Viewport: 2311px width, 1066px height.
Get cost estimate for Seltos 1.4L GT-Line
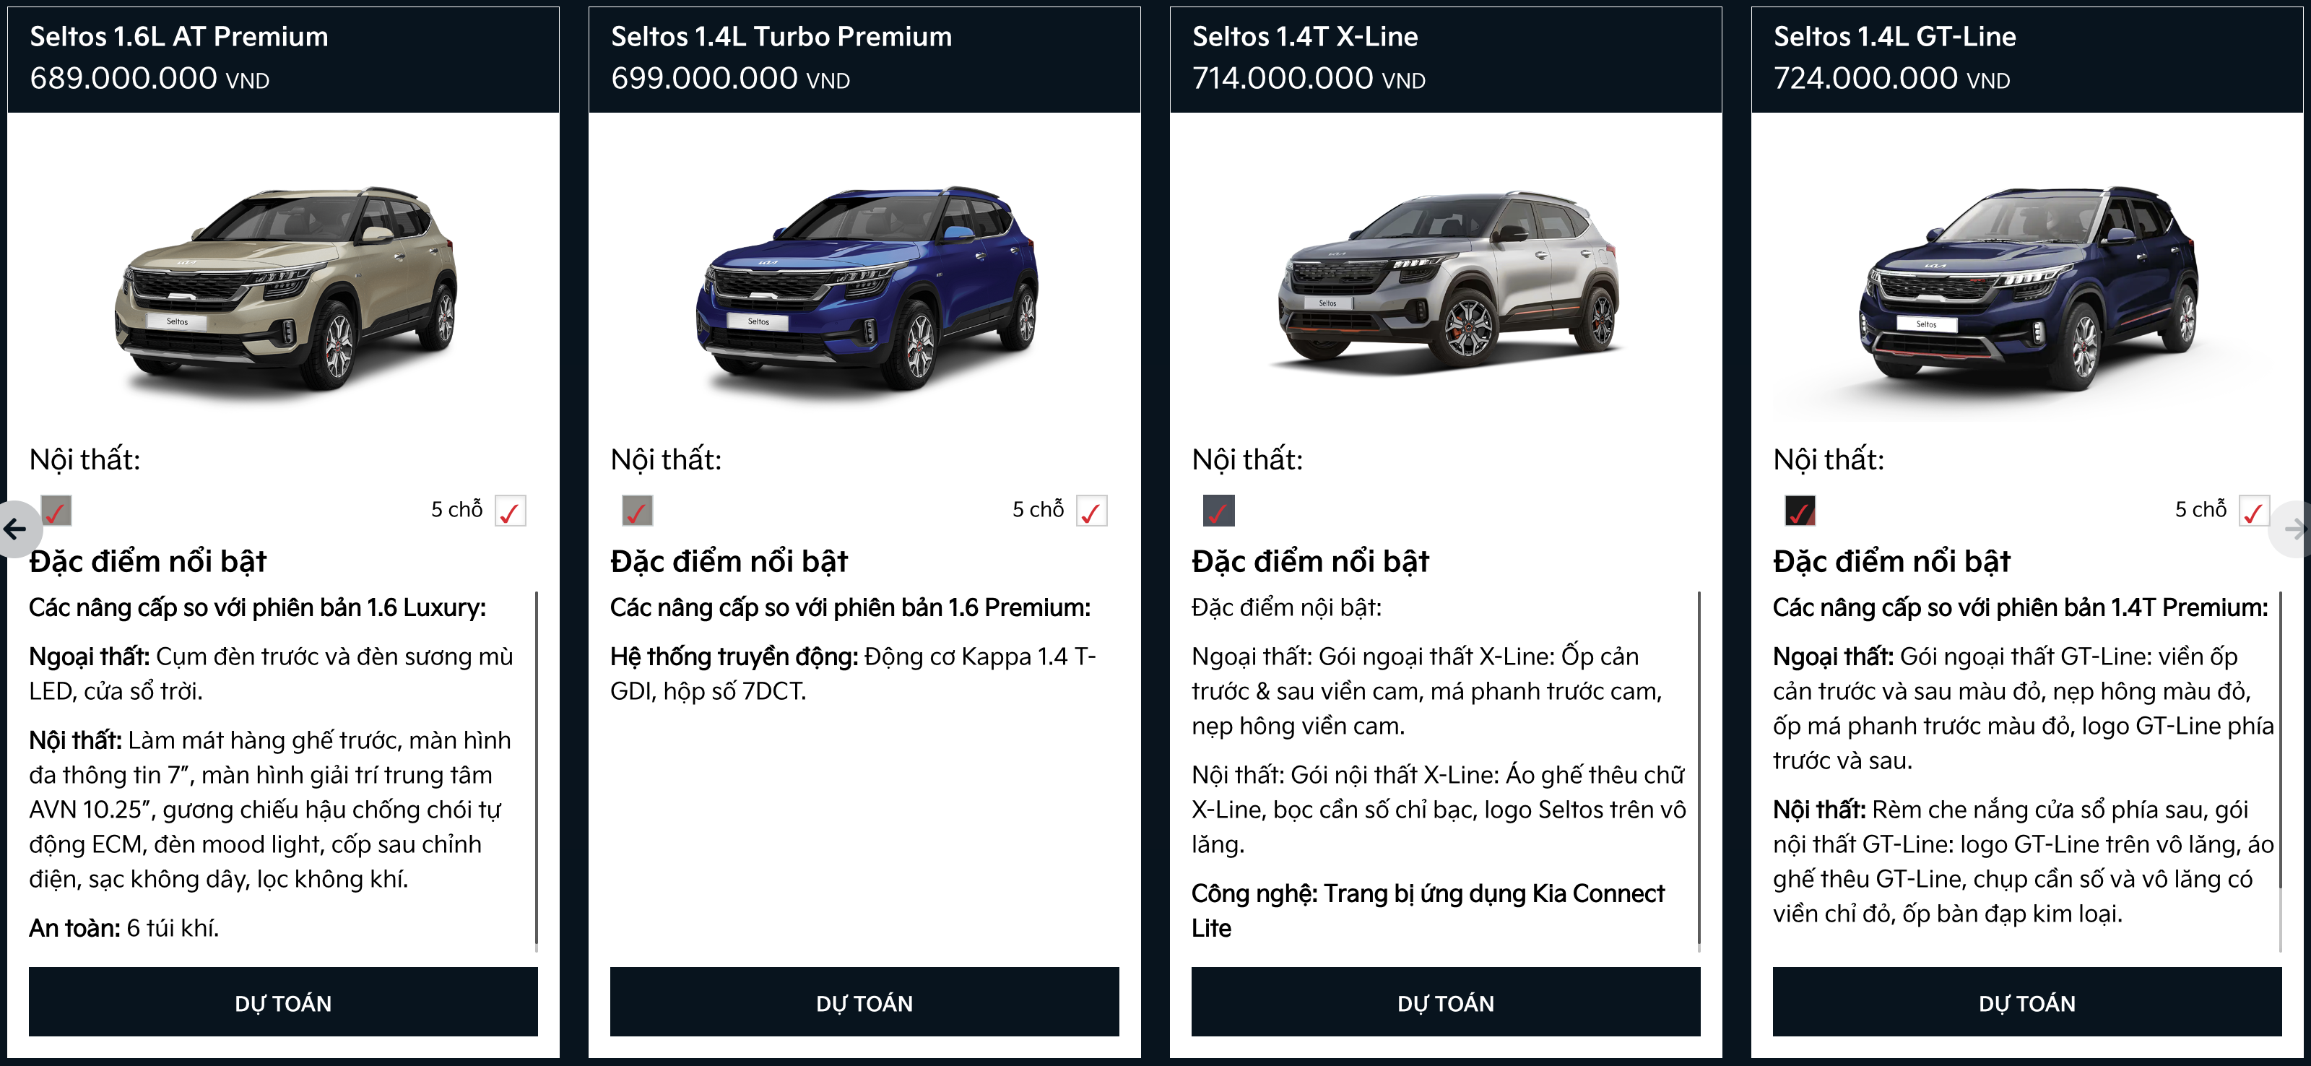[x=2026, y=1002]
